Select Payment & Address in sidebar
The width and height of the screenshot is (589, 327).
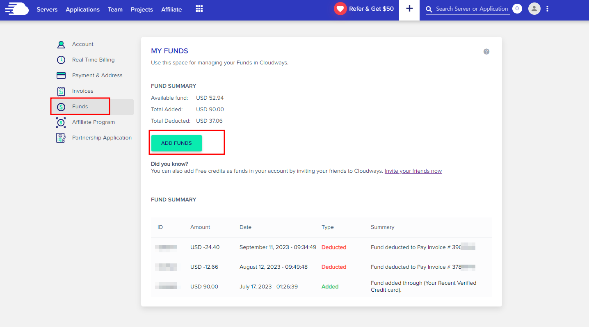click(97, 75)
